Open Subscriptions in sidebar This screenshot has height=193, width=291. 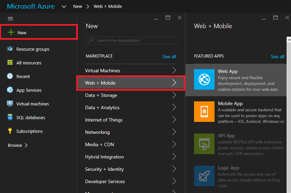[x=29, y=131]
